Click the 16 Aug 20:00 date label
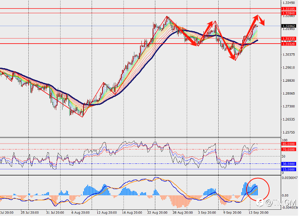Viewport: 299px width, 216px height. [x=132, y=212]
